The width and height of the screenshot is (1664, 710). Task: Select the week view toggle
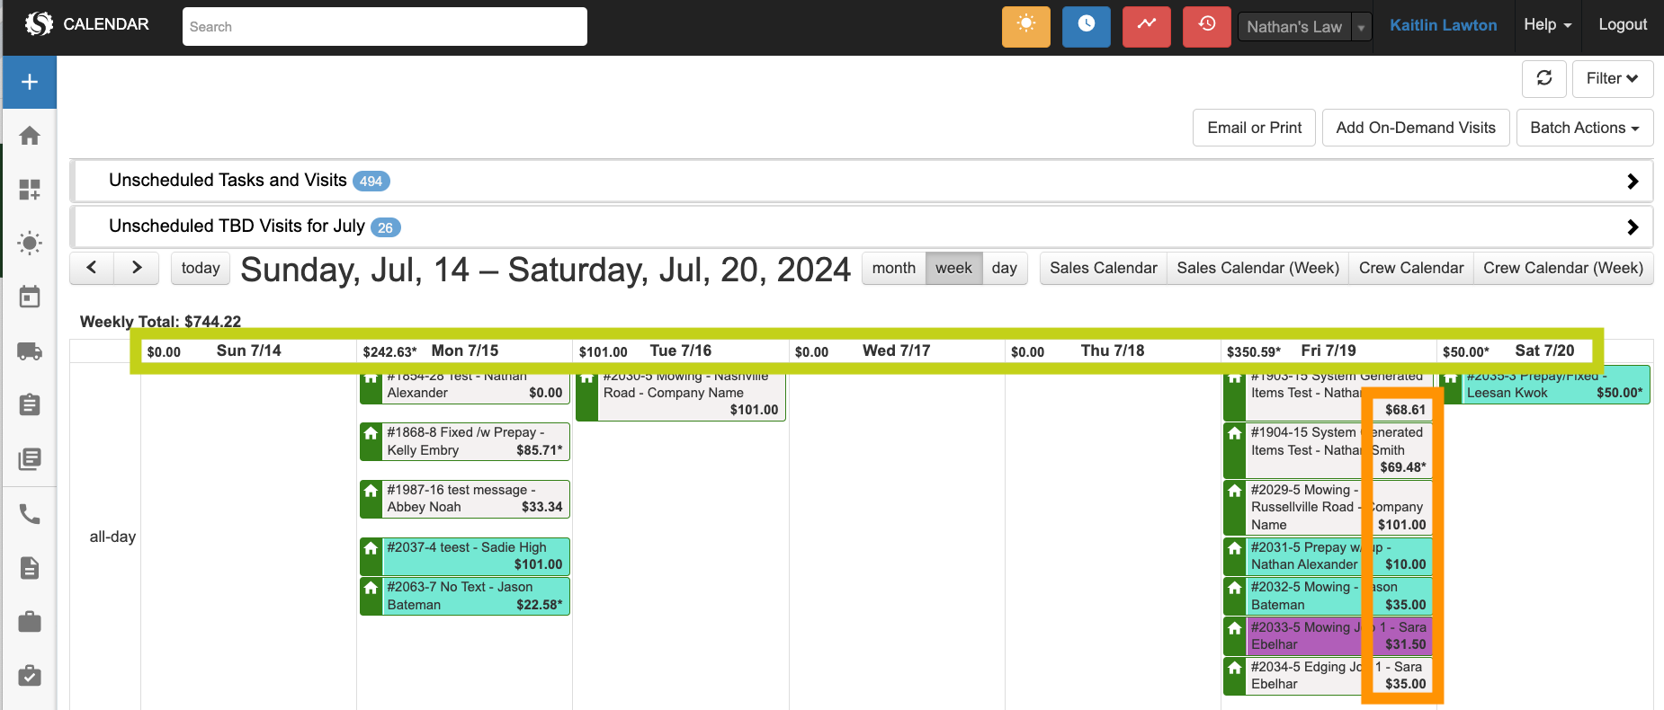point(953,268)
